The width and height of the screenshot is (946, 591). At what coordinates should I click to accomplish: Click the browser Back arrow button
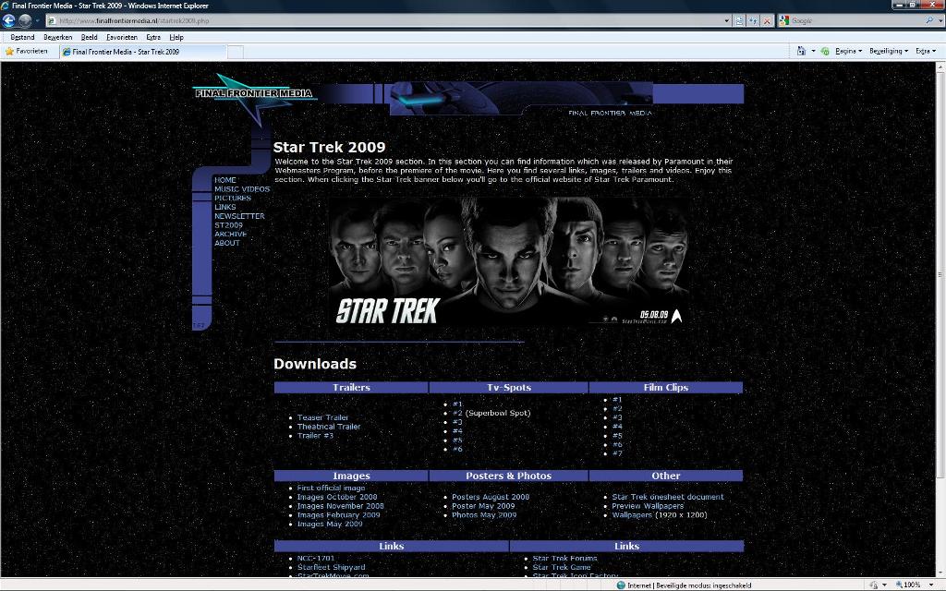click(8, 20)
